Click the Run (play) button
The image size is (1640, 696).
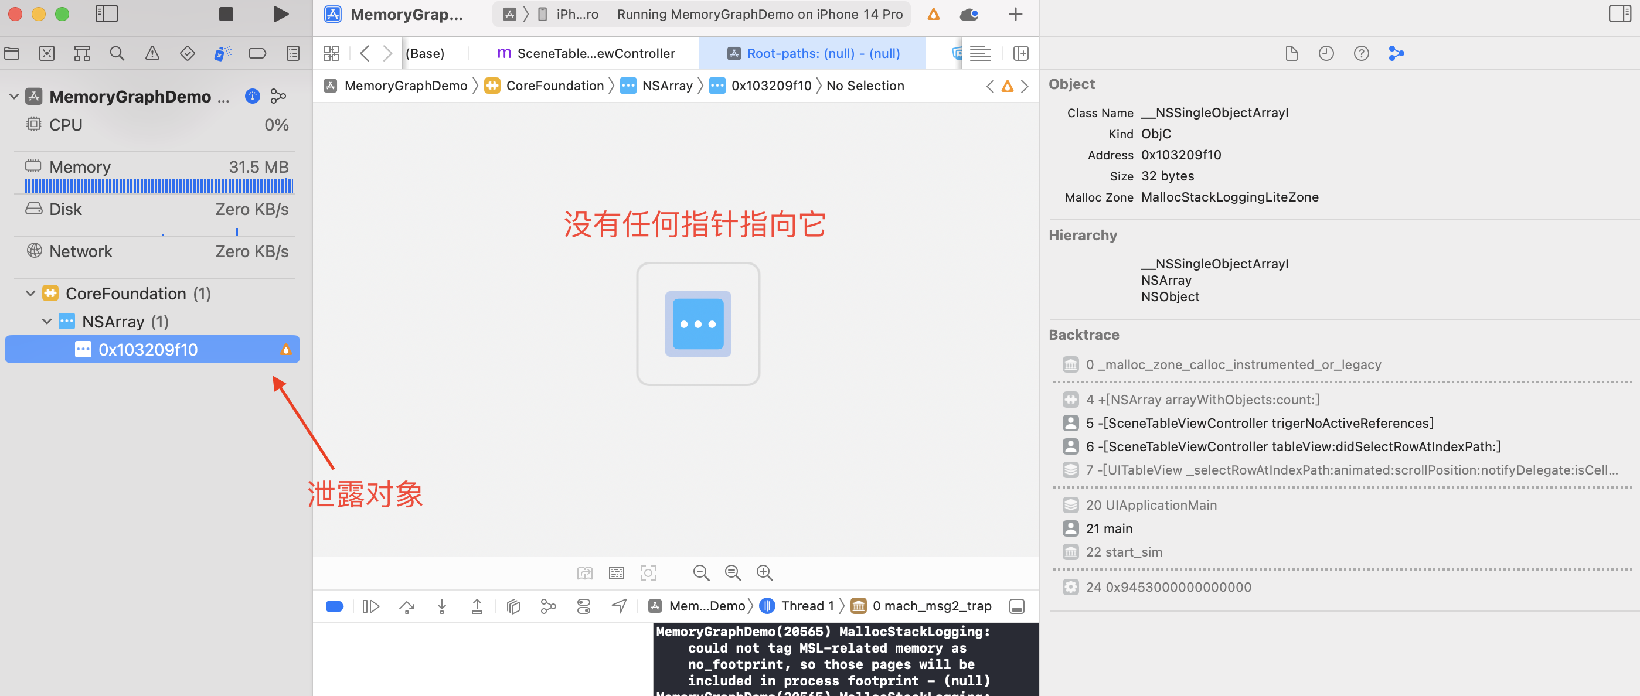point(280,14)
